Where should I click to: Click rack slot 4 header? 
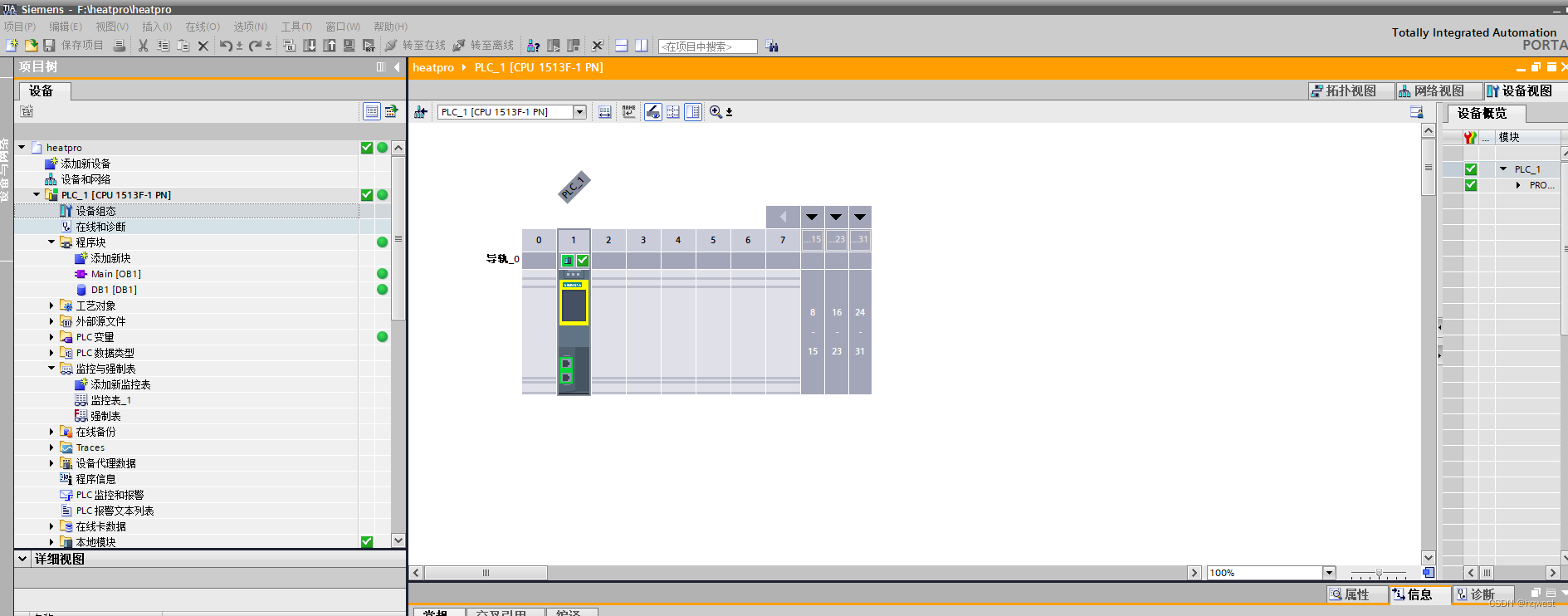click(x=678, y=240)
